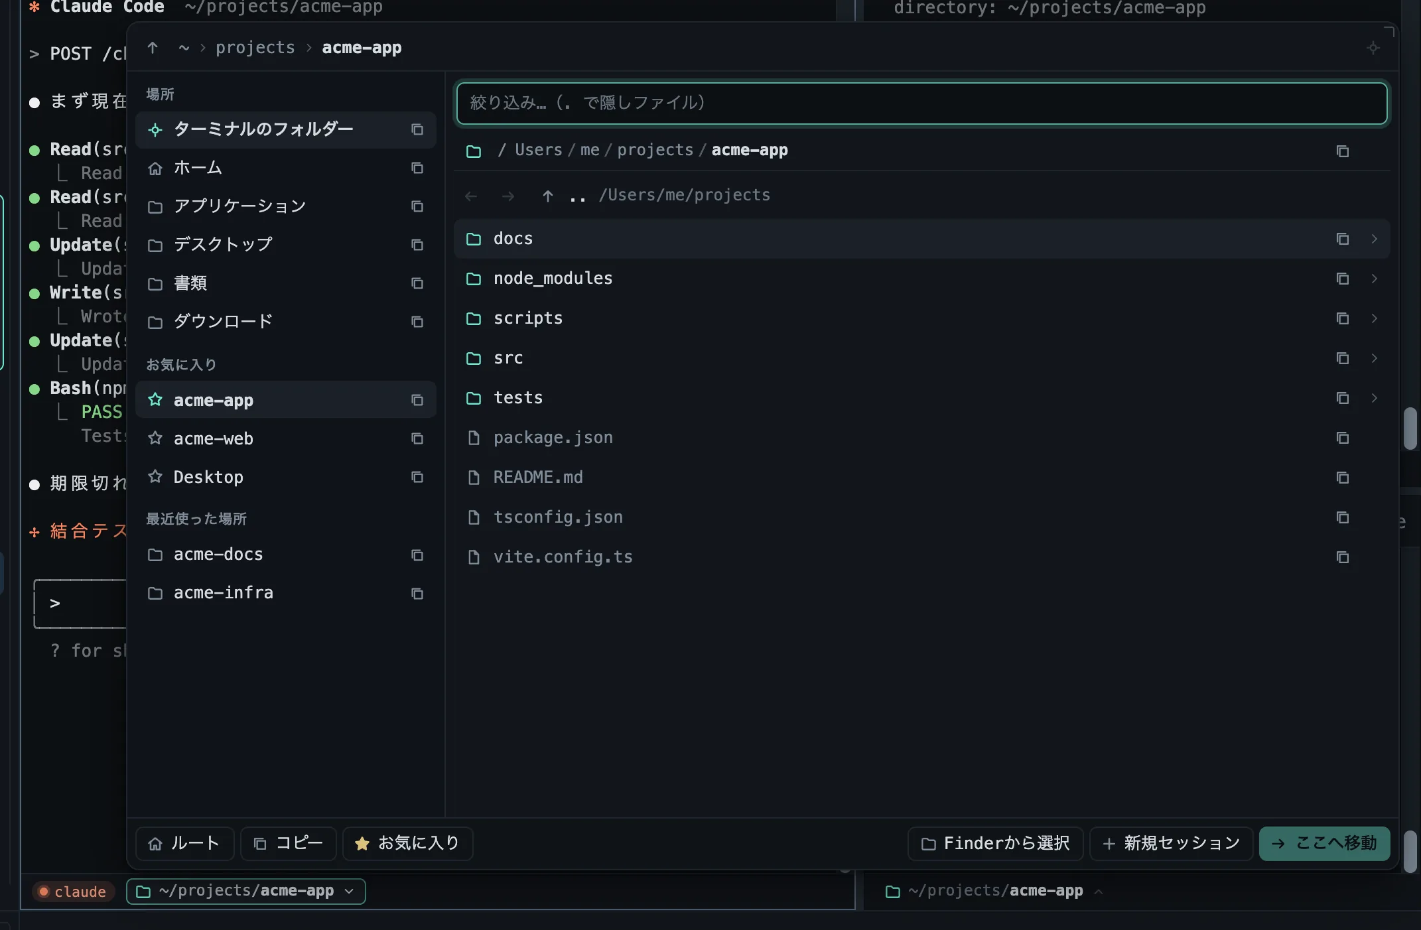Select ホーム in places list

pyautogui.click(x=285, y=168)
